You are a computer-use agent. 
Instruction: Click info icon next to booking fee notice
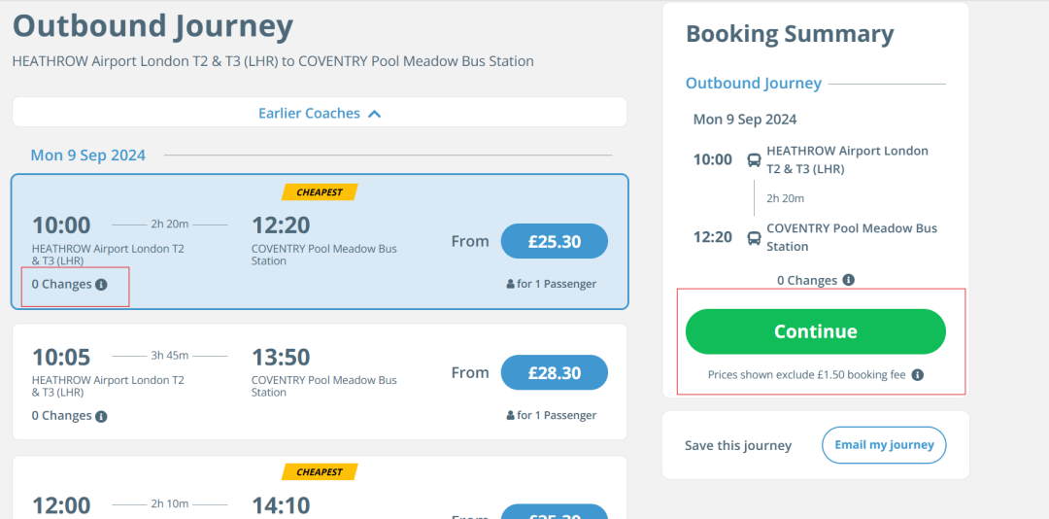coord(917,375)
